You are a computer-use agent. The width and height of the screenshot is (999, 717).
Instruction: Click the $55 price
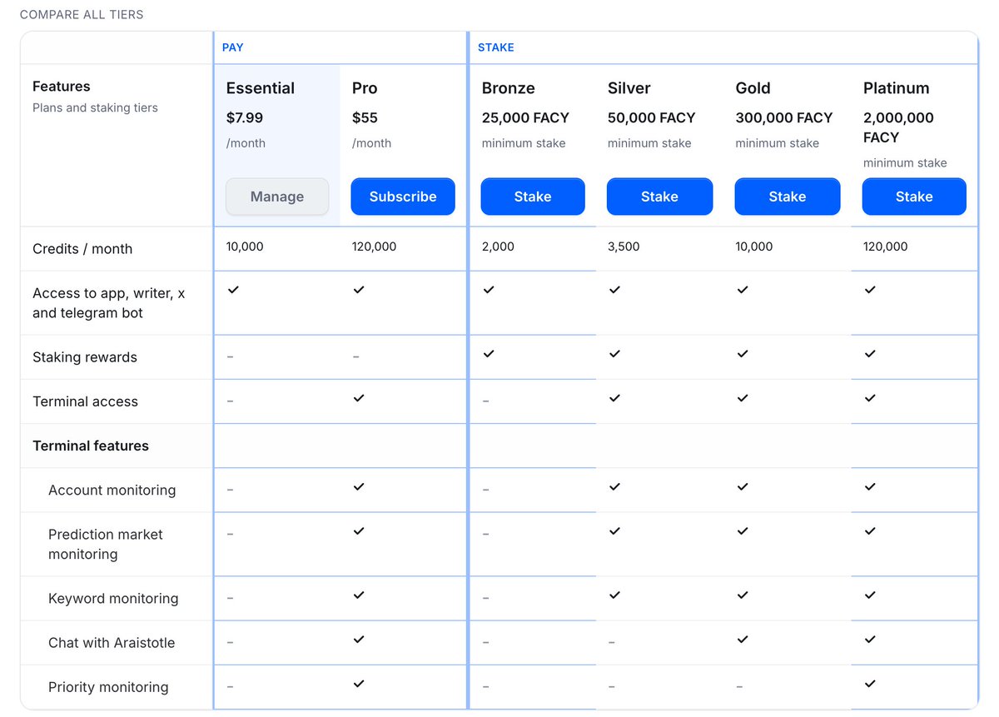pyautogui.click(x=365, y=117)
